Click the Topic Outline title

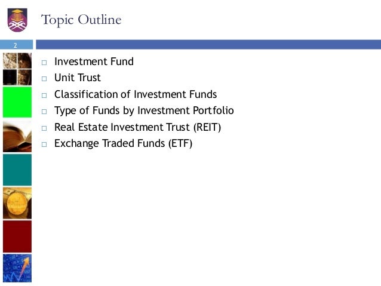81,20
